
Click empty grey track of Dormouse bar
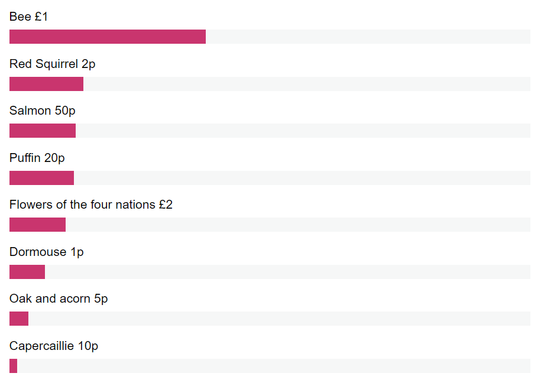coord(287,272)
